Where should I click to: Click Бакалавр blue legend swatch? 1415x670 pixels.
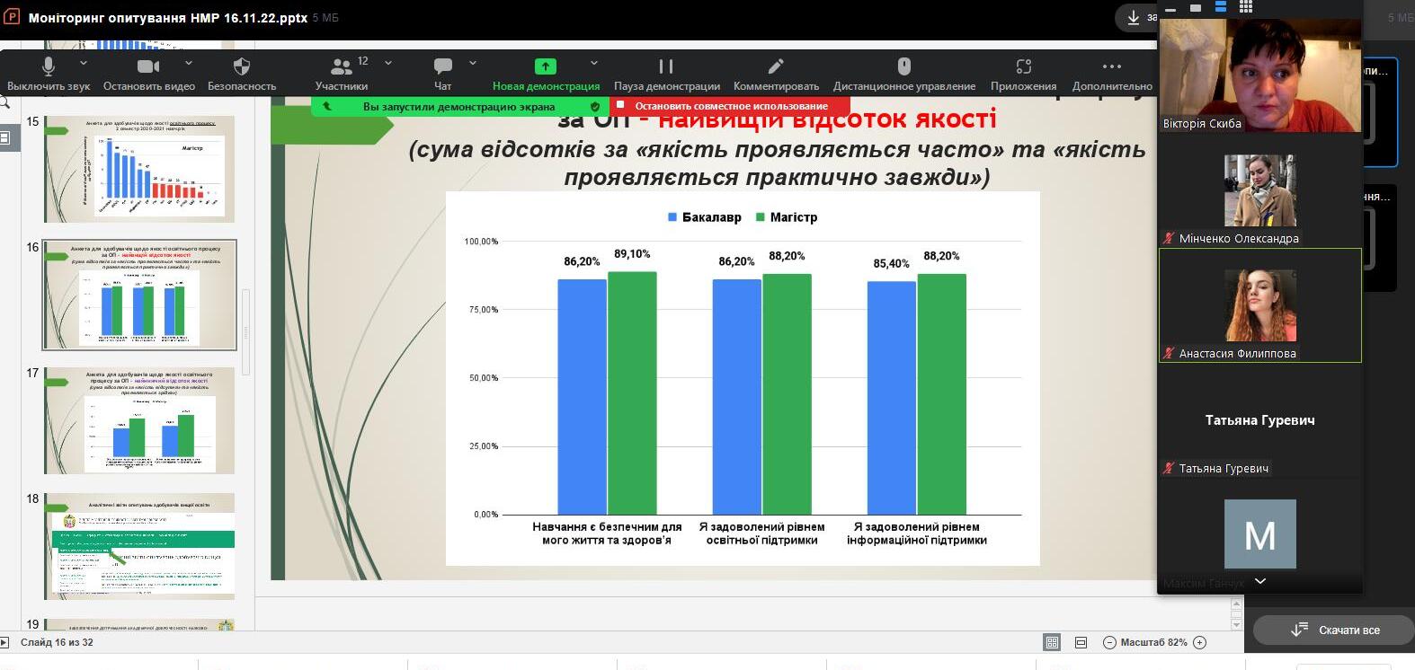[x=672, y=217]
